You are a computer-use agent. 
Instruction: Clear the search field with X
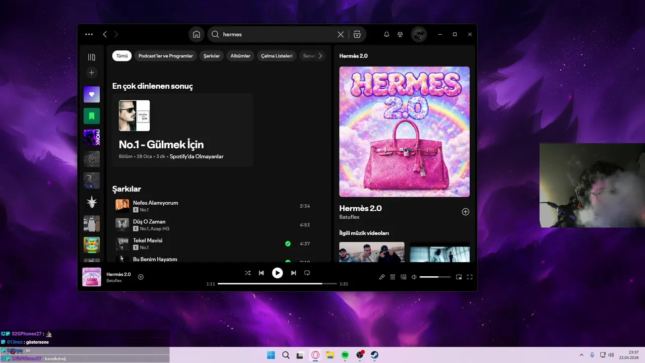[341, 34]
